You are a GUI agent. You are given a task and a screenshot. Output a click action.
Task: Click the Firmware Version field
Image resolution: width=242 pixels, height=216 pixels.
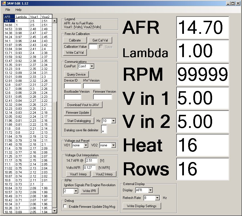point(102,97)
